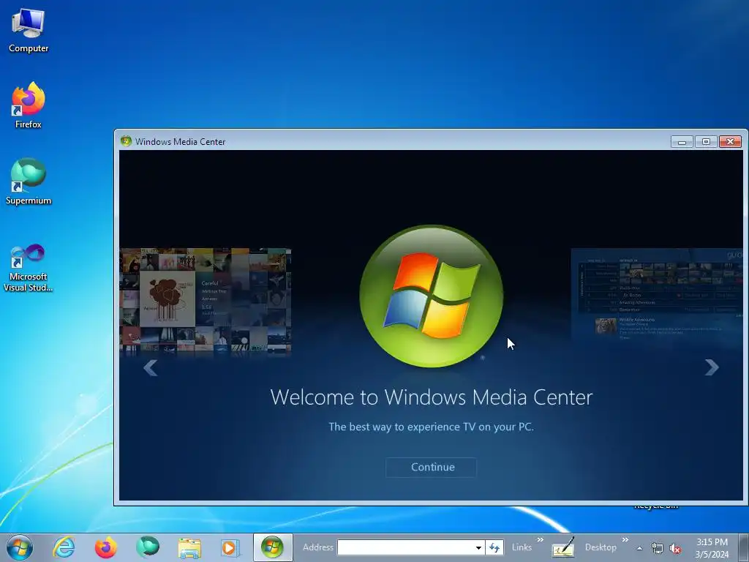Viewport: 749px width, 562px height.
Task: Expand the Links toolbar chevron
Action: coord(540,539)
